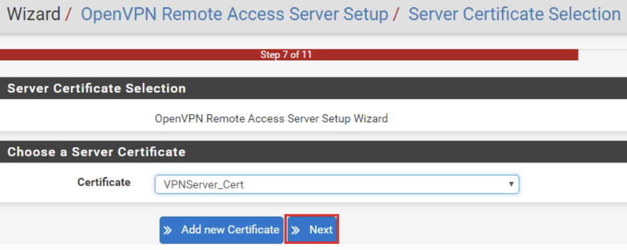627x250 pixels.
Task: Click the Add new Certificate button
Action: 221,230
